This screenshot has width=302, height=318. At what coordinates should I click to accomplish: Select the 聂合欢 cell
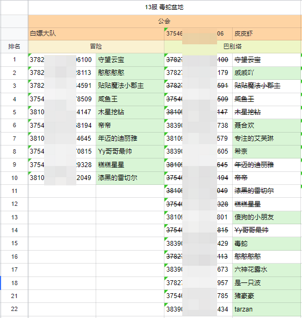pyautogui.click(x=267, y=126)
